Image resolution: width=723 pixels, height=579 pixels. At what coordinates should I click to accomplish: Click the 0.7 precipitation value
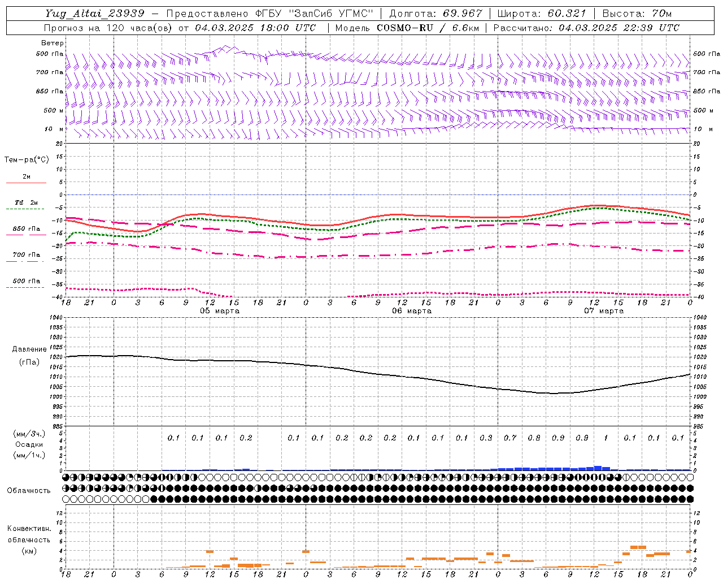coord(510,438)
